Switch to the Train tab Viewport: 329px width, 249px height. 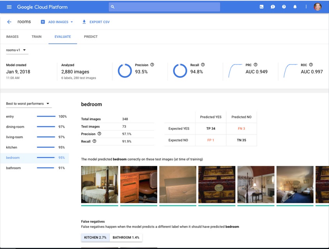[x=36, y=37]
